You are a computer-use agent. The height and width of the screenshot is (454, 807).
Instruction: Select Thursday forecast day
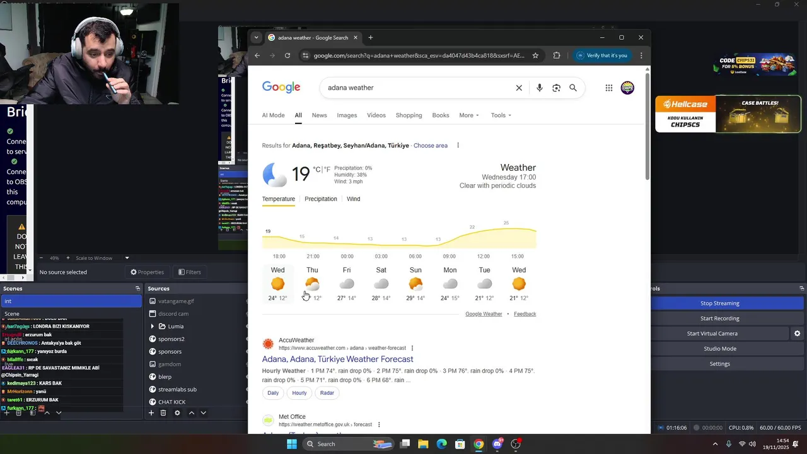[312, 284]
